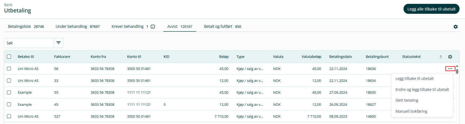Open table column settings gear icon

[450, 57]
